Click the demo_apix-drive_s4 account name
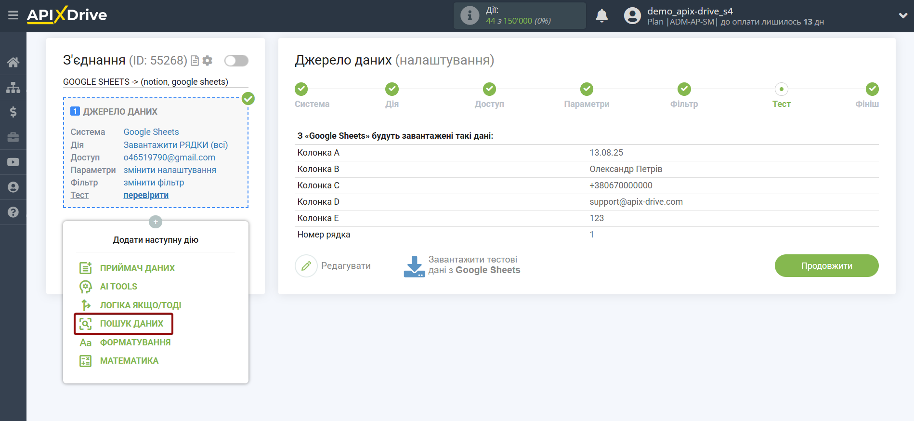 click(x=690, y=11)
